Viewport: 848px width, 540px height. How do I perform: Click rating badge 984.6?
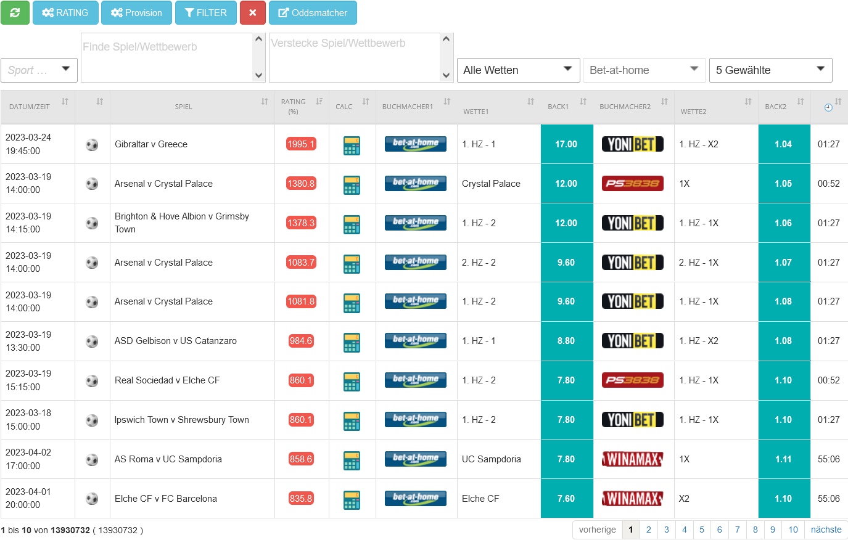[x=301, y=340]
